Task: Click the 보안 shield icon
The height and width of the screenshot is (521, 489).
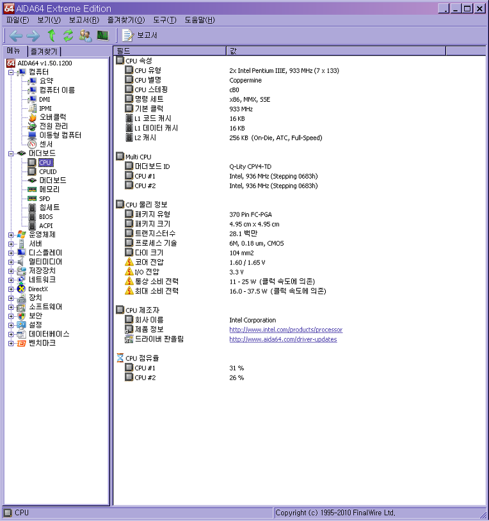Action: pos(21,316)
